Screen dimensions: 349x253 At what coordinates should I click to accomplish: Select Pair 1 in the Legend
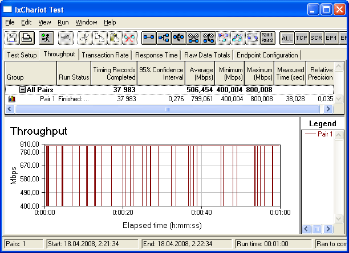click(x=319, y=134)
